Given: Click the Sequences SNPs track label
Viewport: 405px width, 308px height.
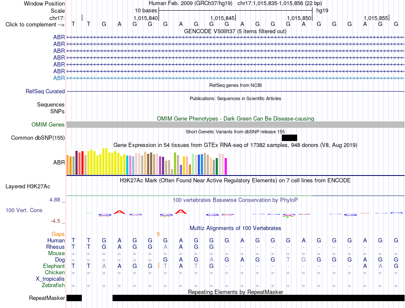Looking at the screenshot, I should pyautogui.click(x=51, y=108).
